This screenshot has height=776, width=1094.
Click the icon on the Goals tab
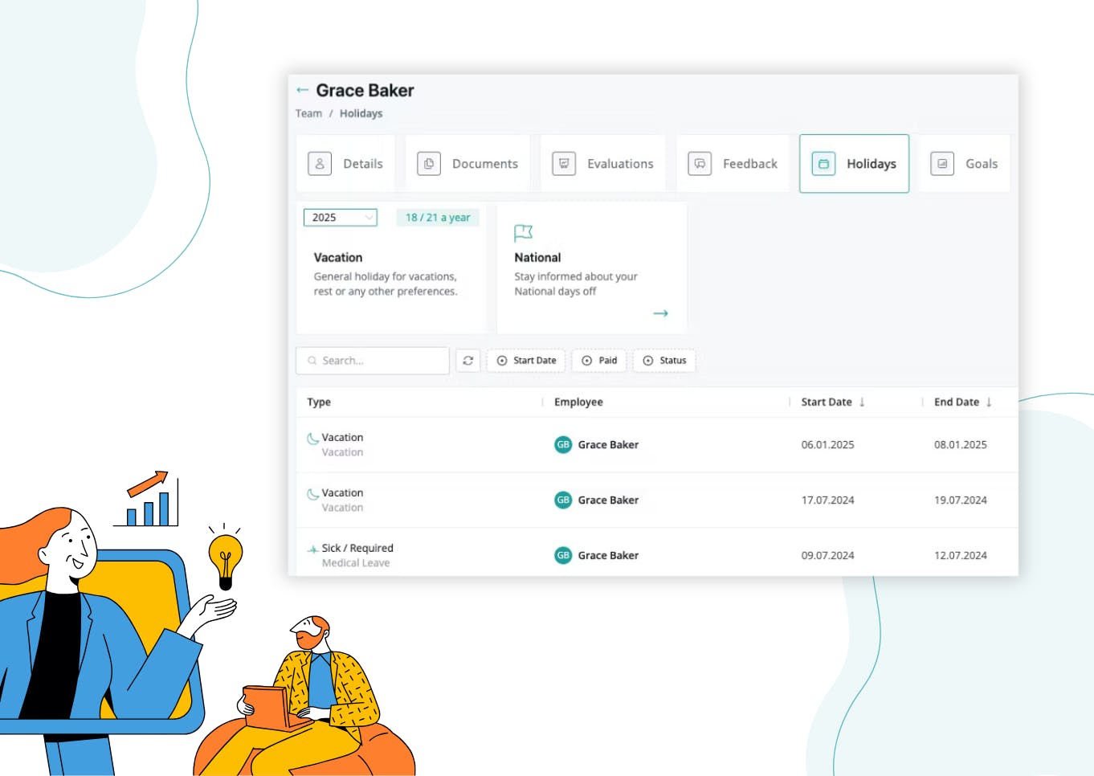pyautogui.click(x=942, y=164)
